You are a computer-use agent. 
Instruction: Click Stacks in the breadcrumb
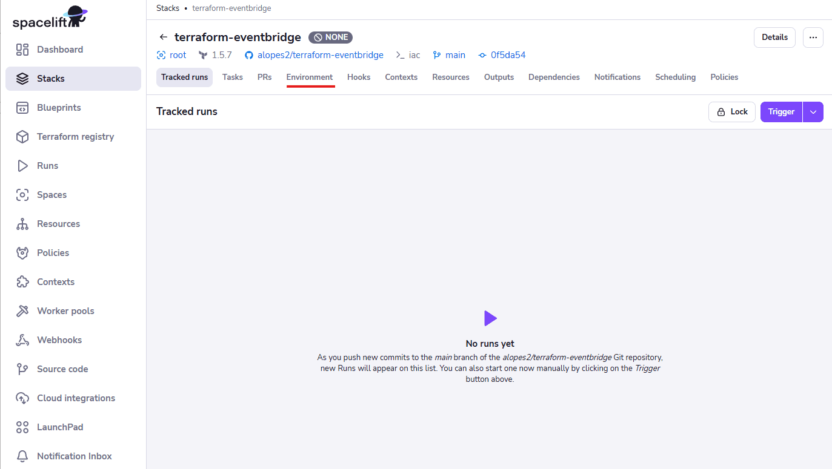tap(168, 8)
